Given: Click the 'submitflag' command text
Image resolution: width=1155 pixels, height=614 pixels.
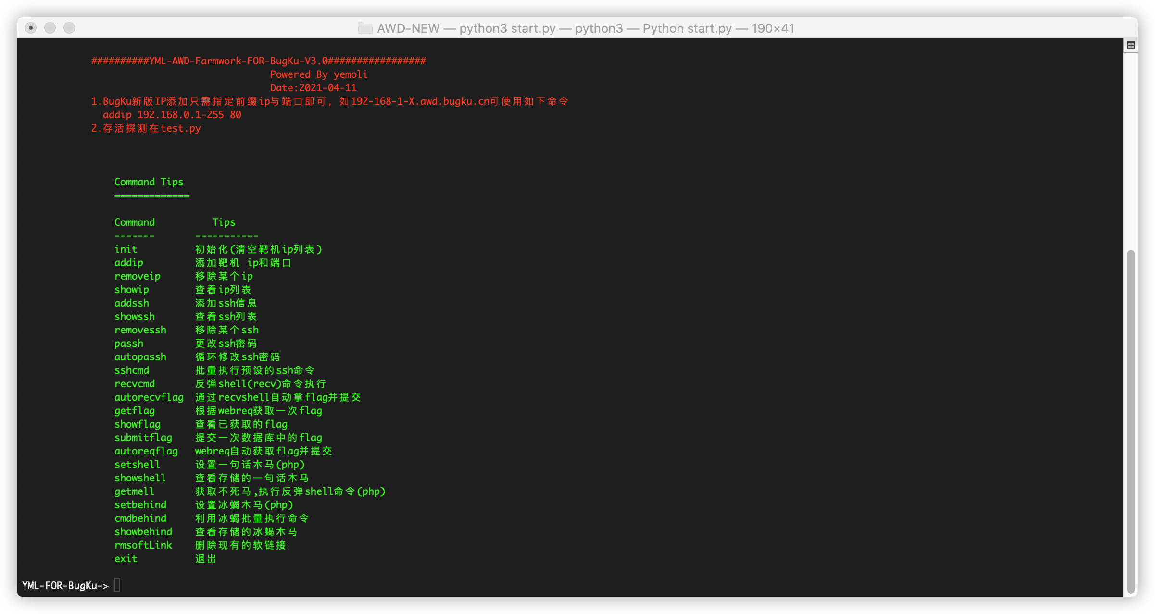Looking at the screenshot, I should [x=143, y=438].
